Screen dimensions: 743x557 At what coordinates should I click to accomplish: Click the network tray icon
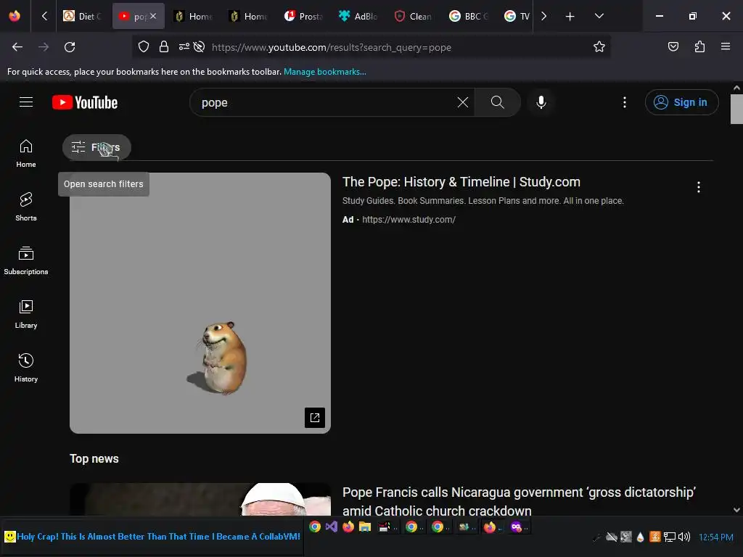pos(669,537)
